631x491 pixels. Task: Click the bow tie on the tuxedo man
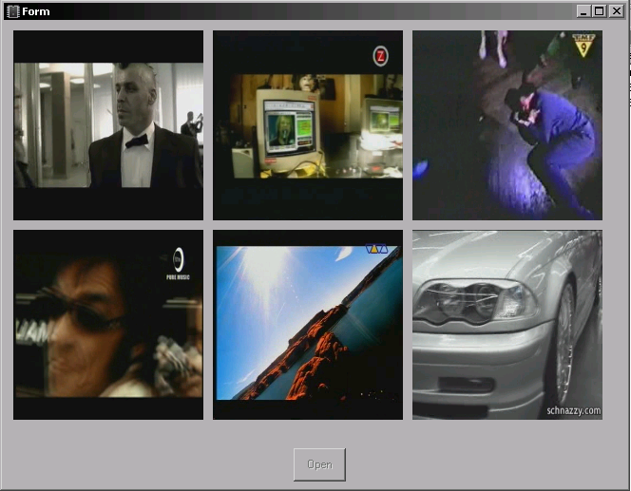(137, 141)
